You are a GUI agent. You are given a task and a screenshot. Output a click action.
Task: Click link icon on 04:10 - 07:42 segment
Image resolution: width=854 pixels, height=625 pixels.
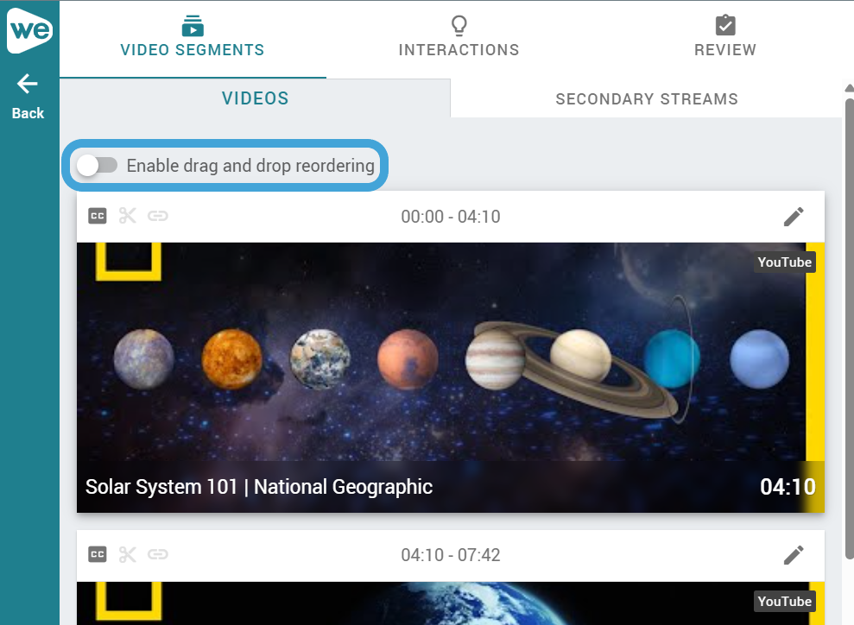158,555
